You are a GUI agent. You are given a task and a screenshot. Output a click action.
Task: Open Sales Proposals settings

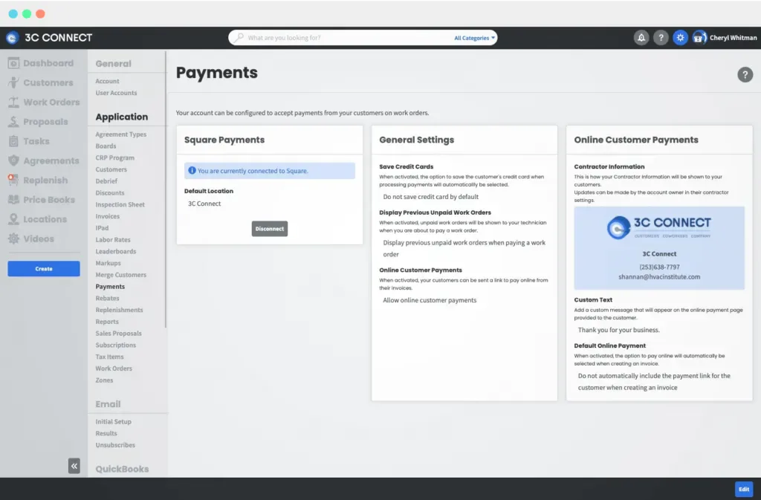tap(118, 333)
